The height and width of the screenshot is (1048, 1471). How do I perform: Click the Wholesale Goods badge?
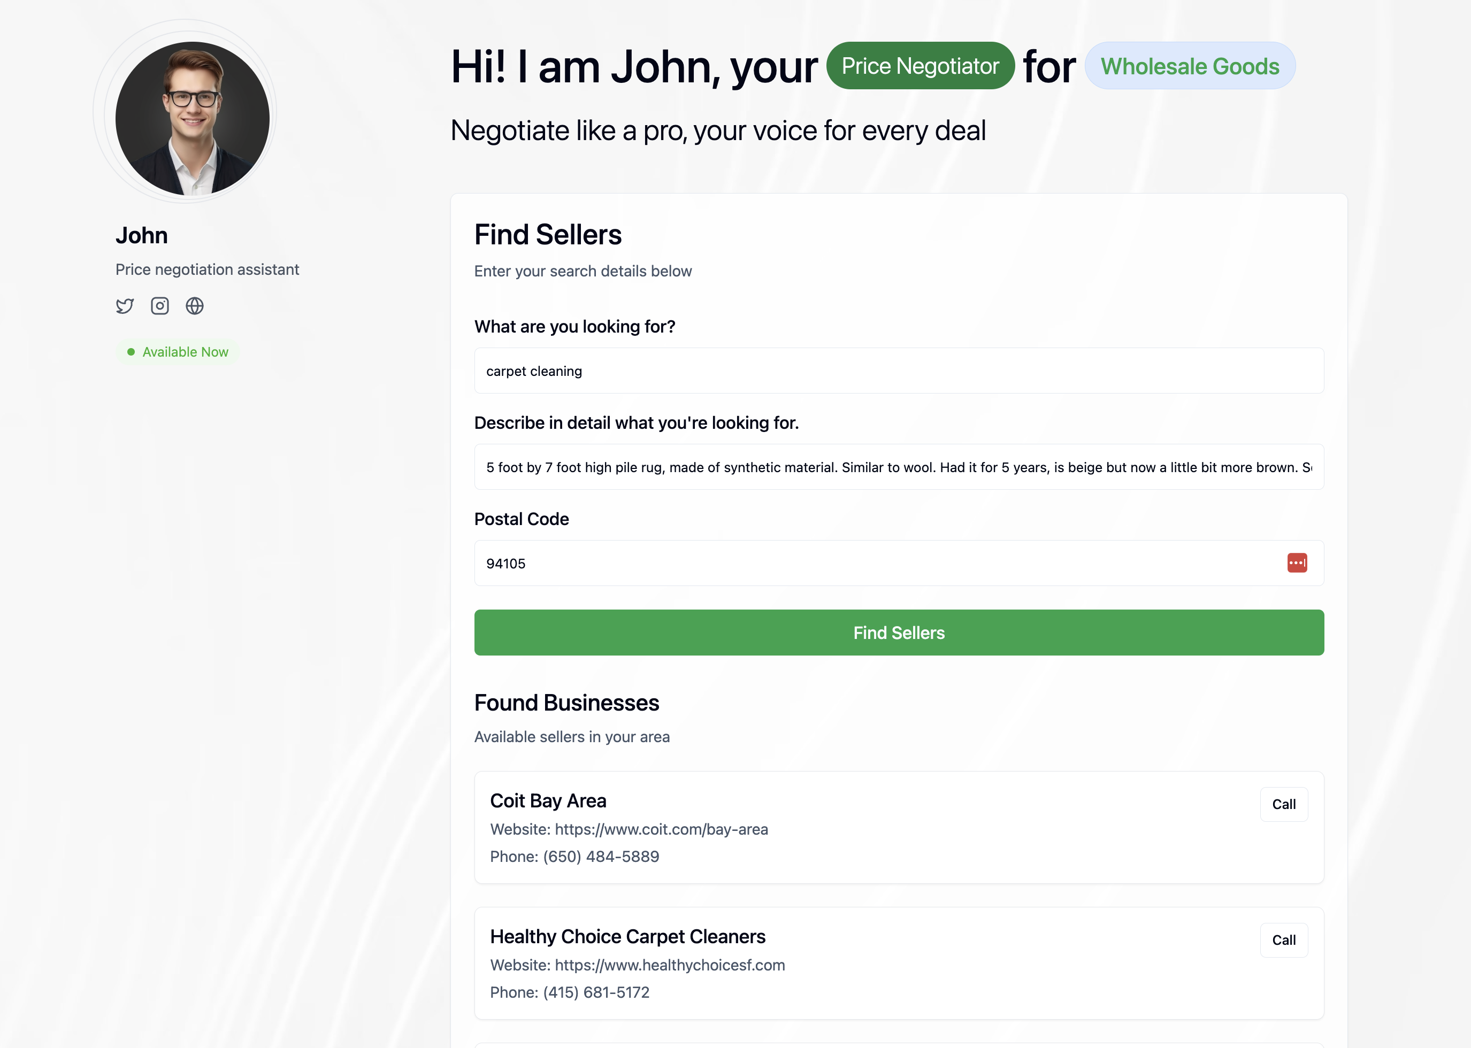[1190, 66]
